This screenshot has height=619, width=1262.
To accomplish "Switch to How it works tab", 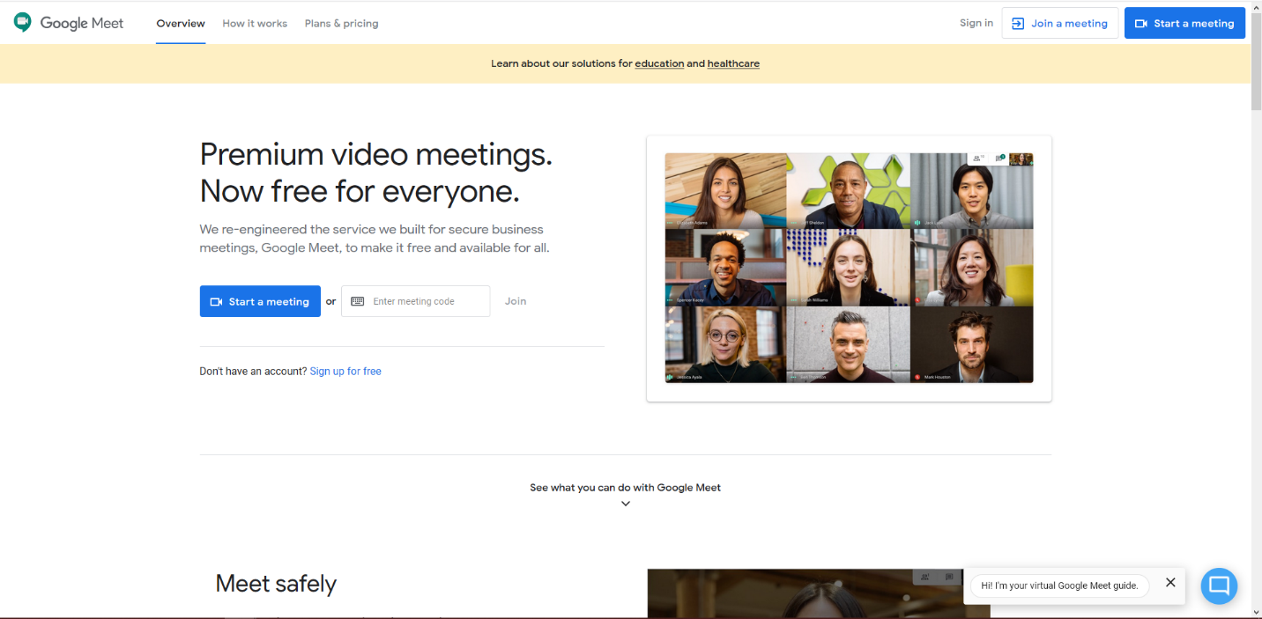I will (255, 24).
